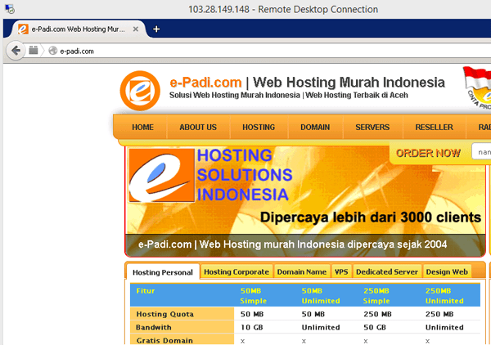Open the HOSTING menu item
Viewport: 491px width, 345px height.
coord(259,128)
